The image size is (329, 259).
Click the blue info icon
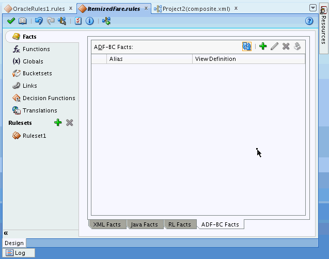(89, 21)
